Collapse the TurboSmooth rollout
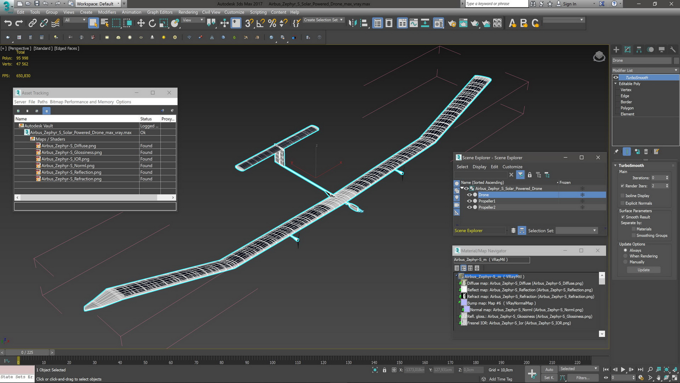Image resolution: width=680 pixels, height=383 pixels. (616, 166)
